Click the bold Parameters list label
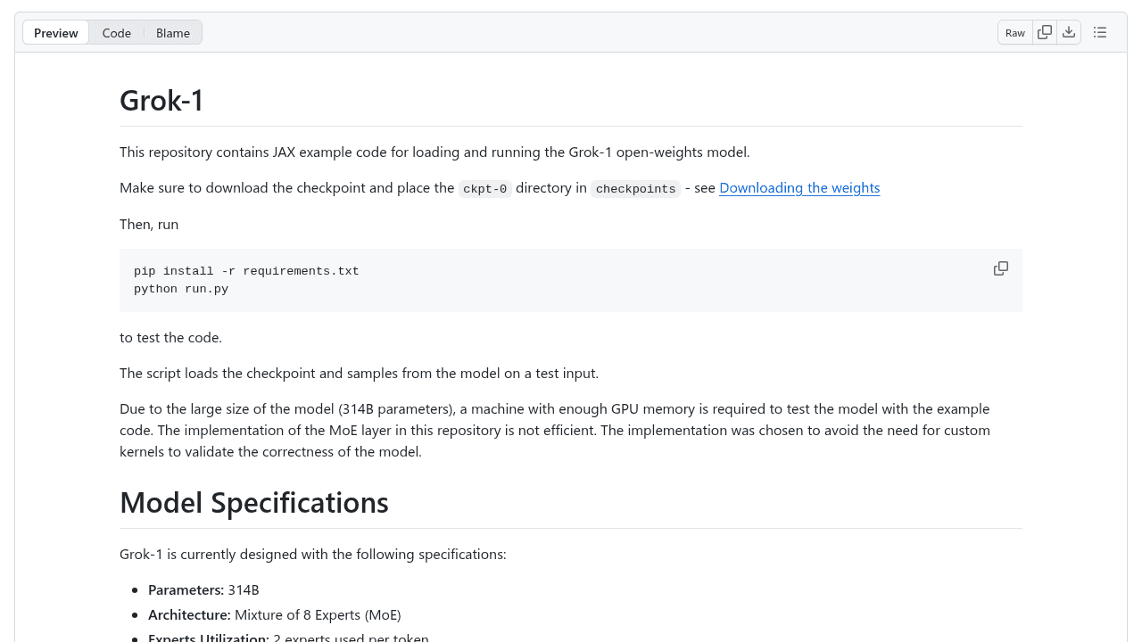1142x642 pixels. (x=185, y=589)
